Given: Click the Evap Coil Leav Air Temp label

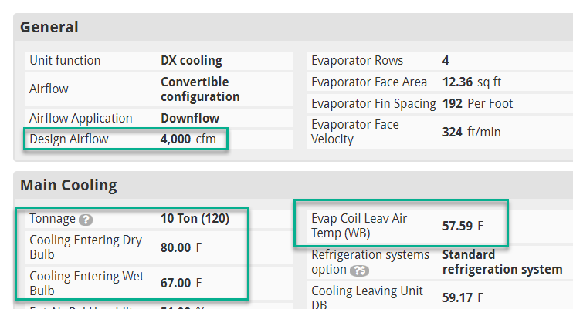Looking at the screenshot, I should tap(358, 226).
